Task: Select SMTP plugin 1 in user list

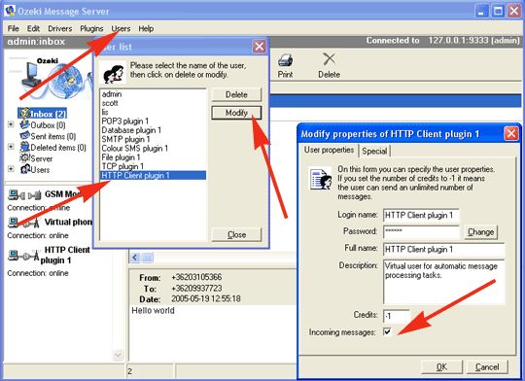Action: click(x=153, y=139)
